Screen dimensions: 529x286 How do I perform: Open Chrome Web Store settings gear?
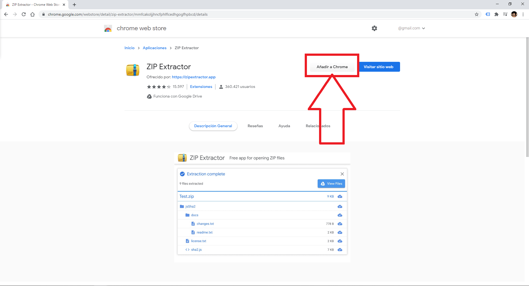374,28
